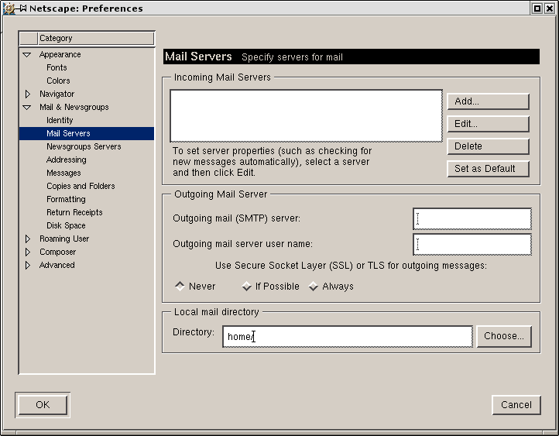Choose the If Possible SSL option
Viewport: 559px width, 436px height.
247,287
